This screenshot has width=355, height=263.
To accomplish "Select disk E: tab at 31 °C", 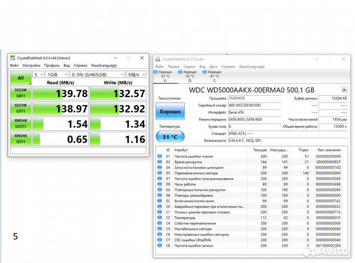I will coord(165,76).
